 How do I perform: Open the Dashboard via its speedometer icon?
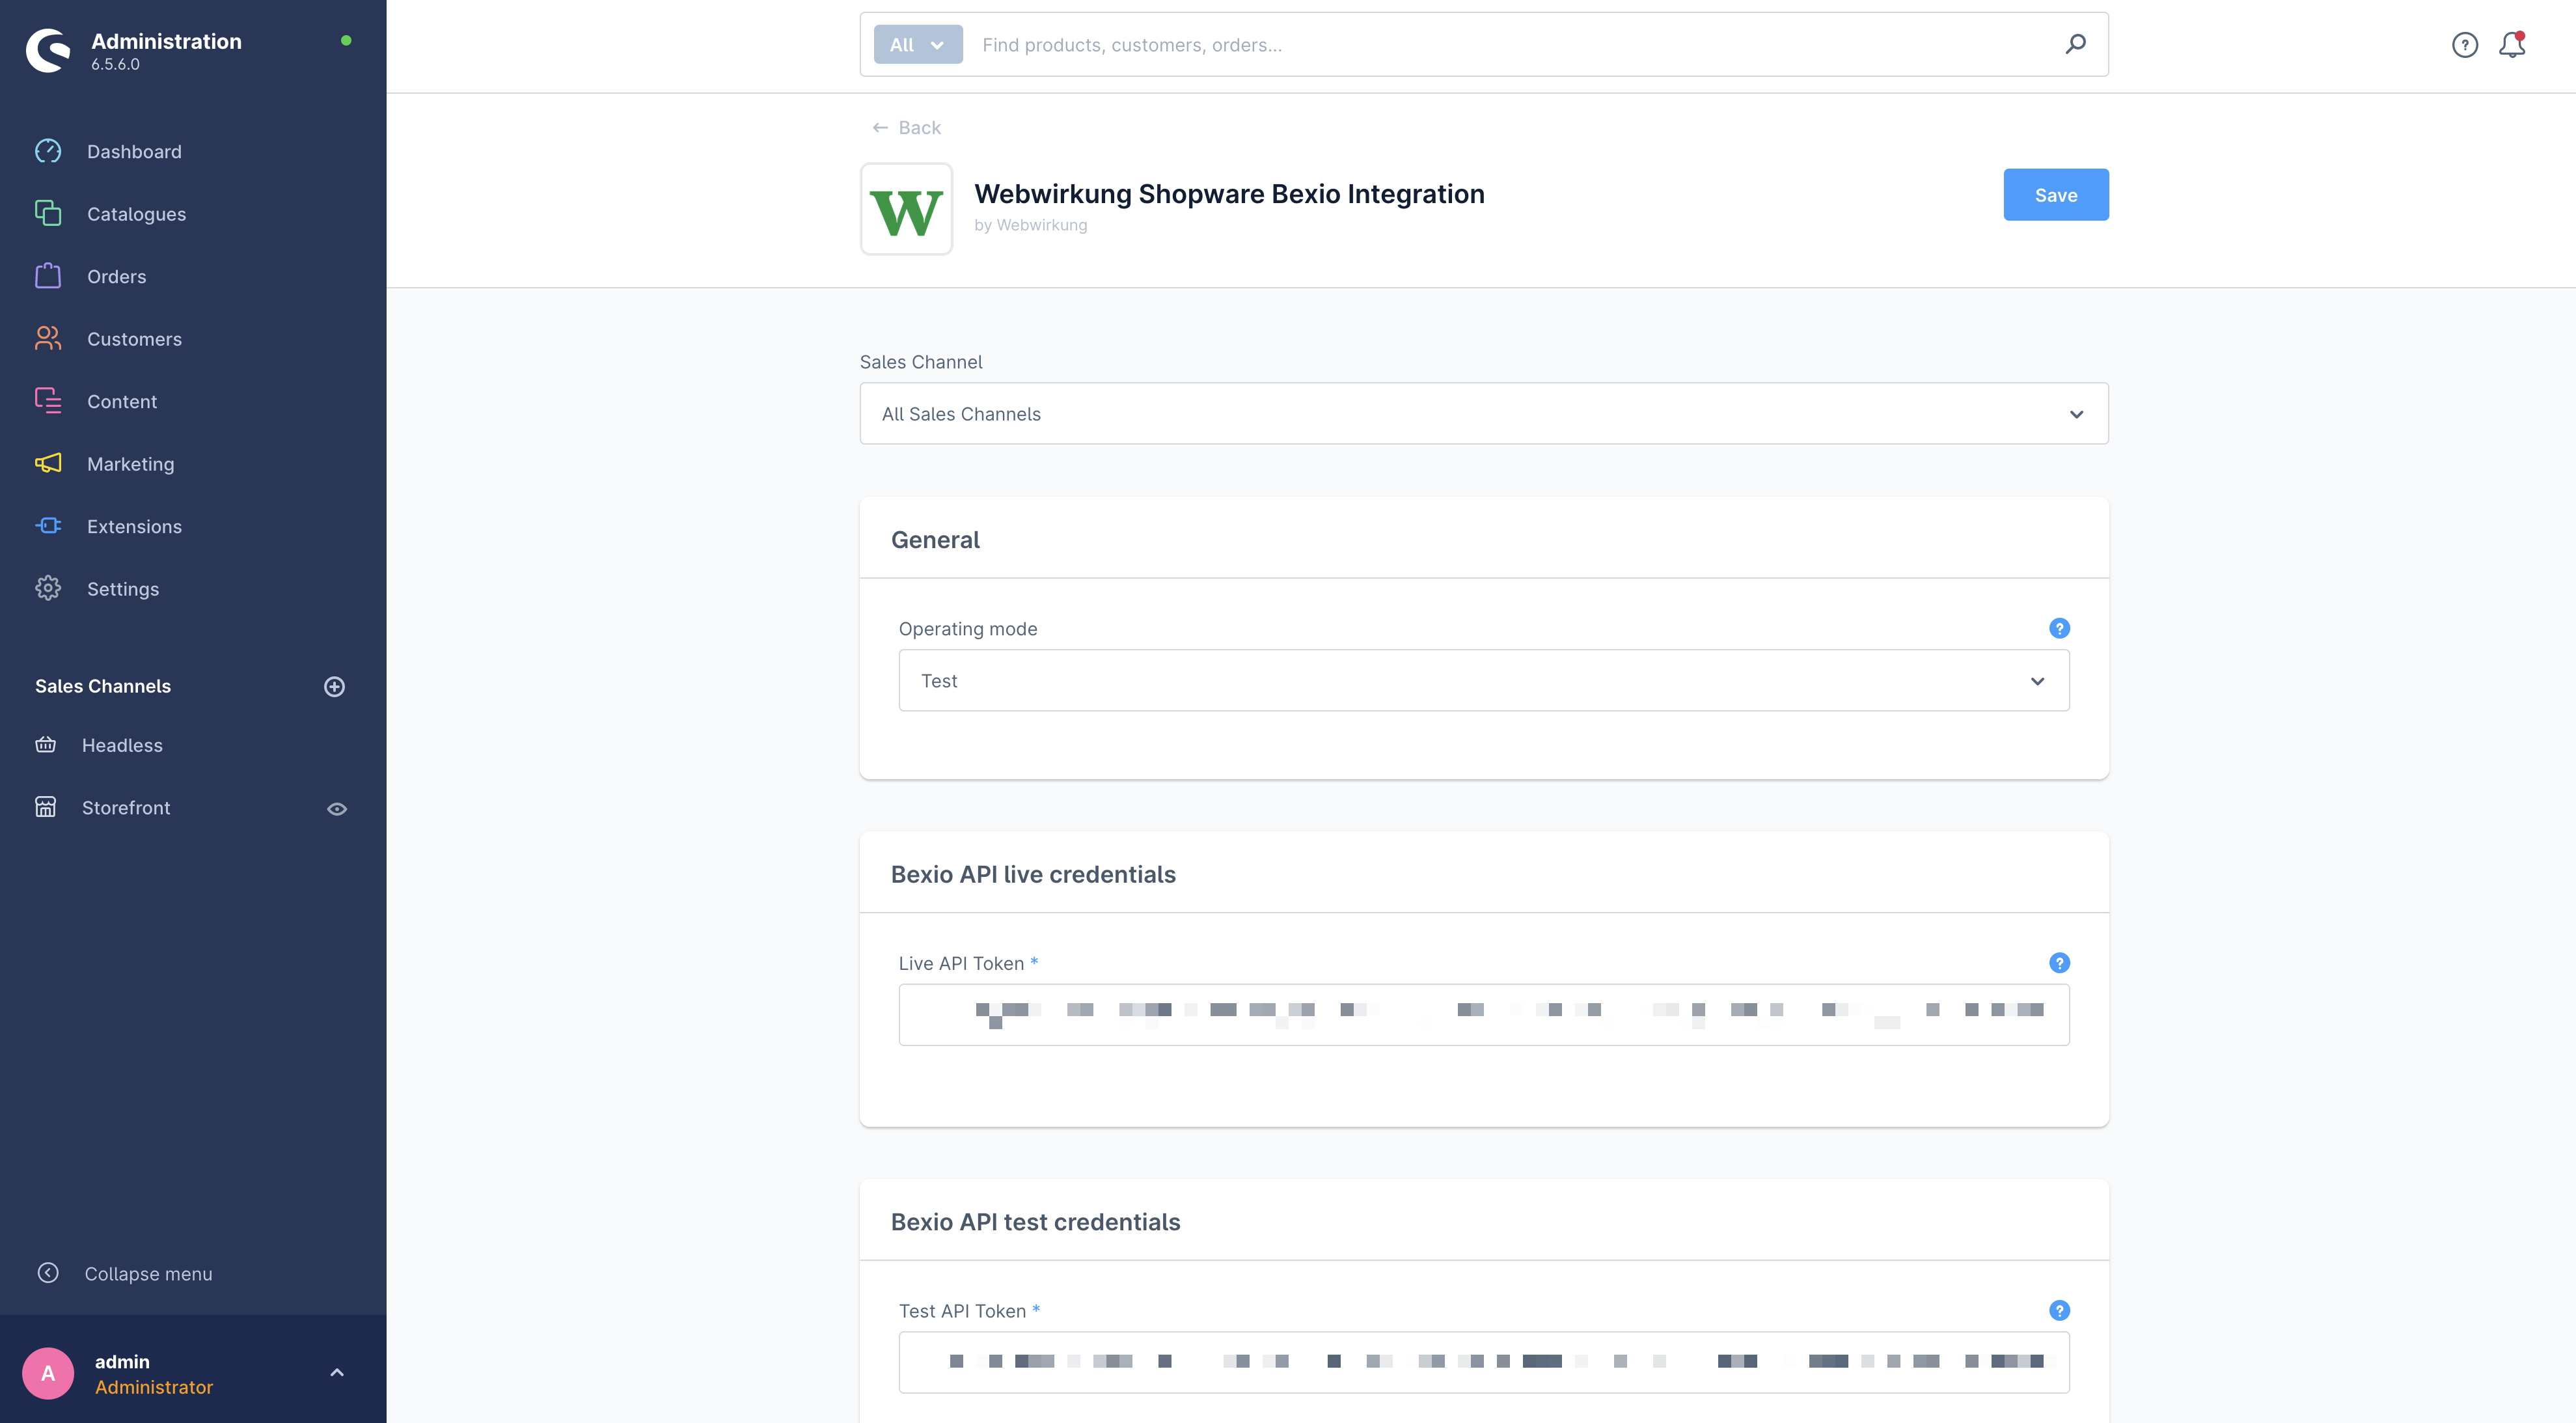[x=48, y=151]
